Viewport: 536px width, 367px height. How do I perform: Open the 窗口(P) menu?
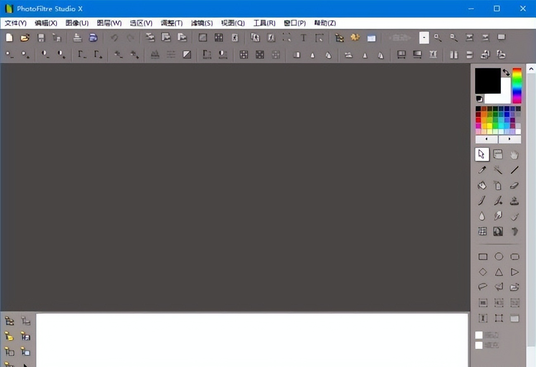click(x=294, y=23)
